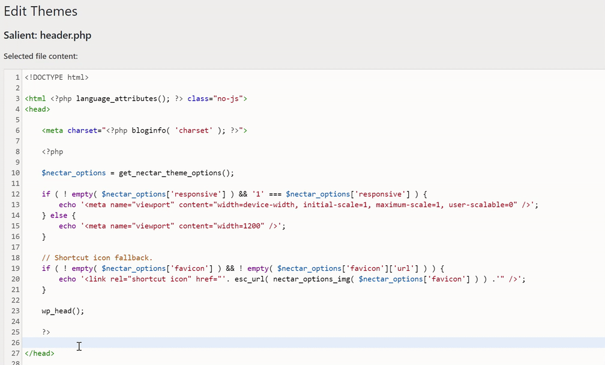This screenshot has width=605, height=365.
Task: Click the closing ?> tag on line 25
Action: point(46,332)
